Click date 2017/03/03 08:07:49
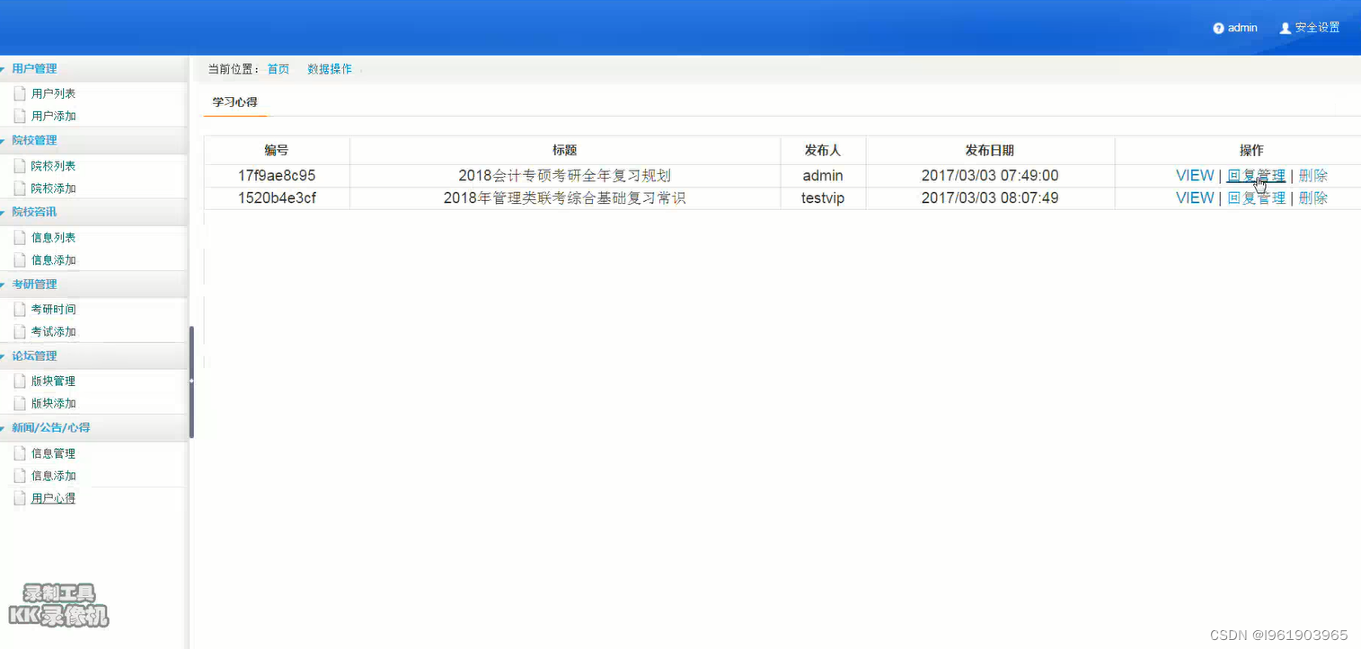The width and height of the screenshot is (1361, 649). coord(990,198)
